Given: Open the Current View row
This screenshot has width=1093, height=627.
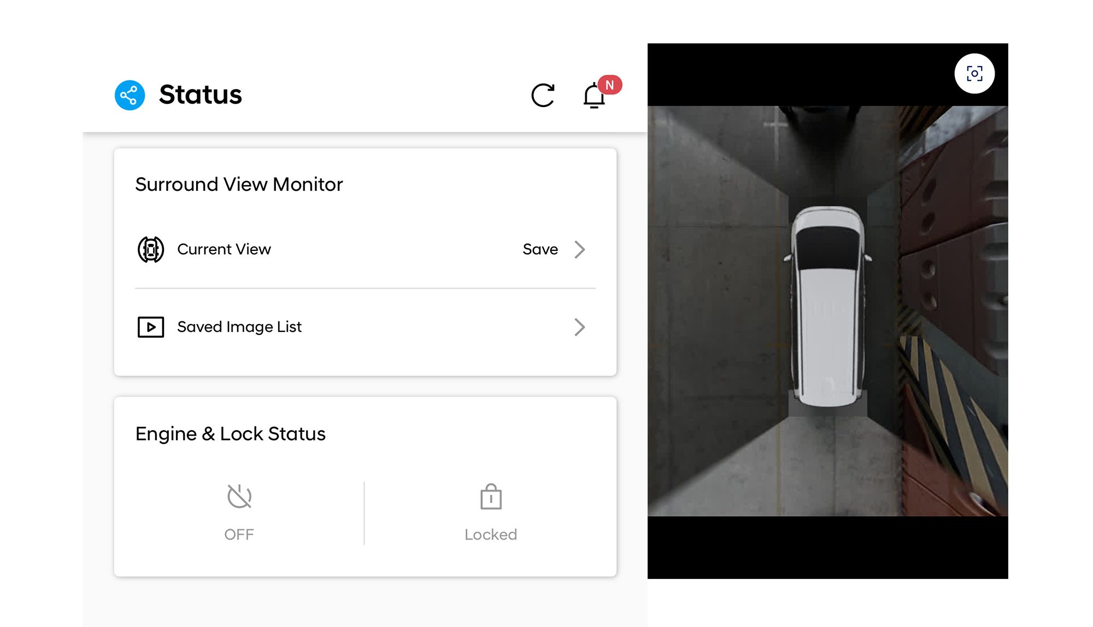Looking at the screenshot, I should point(365,250).
